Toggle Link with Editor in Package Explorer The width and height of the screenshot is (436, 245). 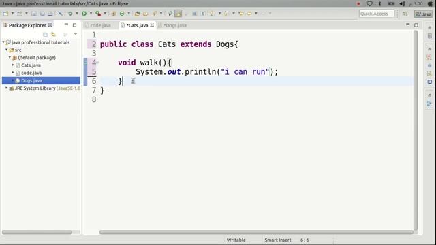point(53,35)
